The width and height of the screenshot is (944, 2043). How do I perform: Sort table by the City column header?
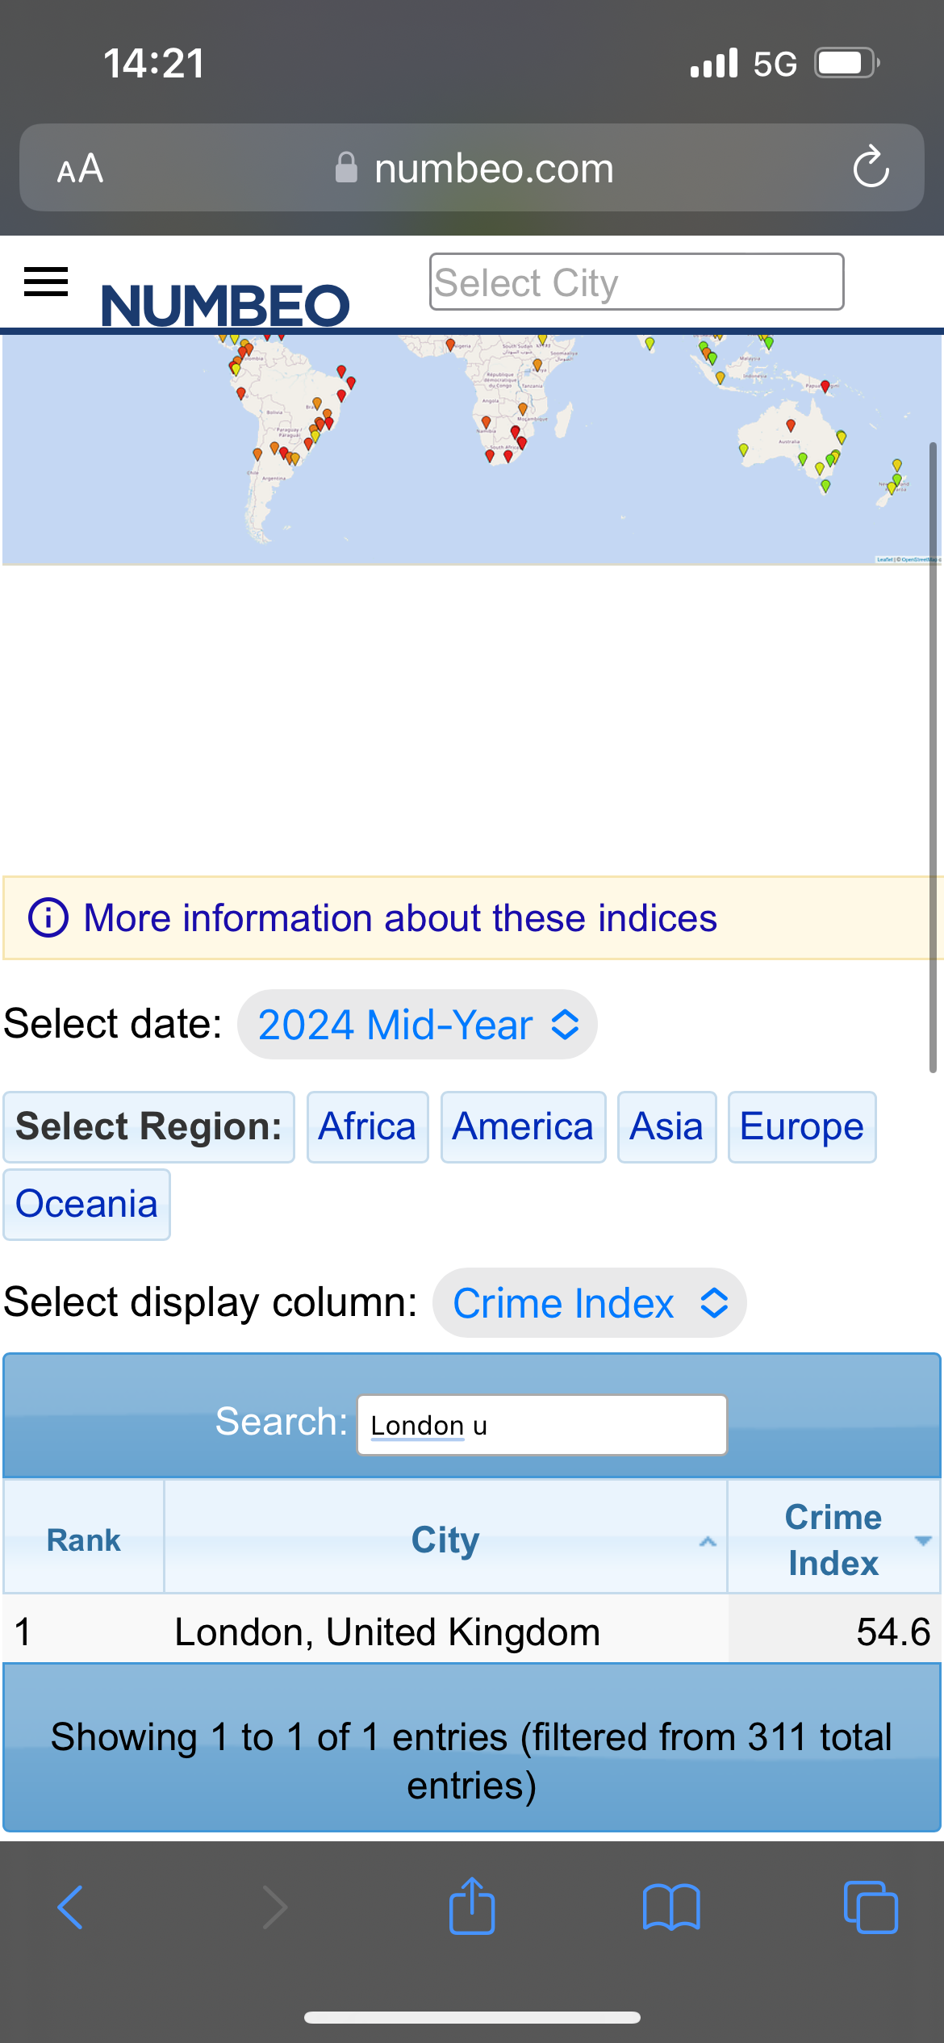click(445, 1540)
